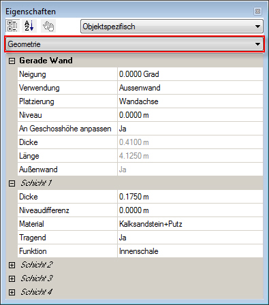Viewport: 269px width, 305px height.
Task: Sort properties alphabetically with the A-Z icon
Action: point(29,26)
